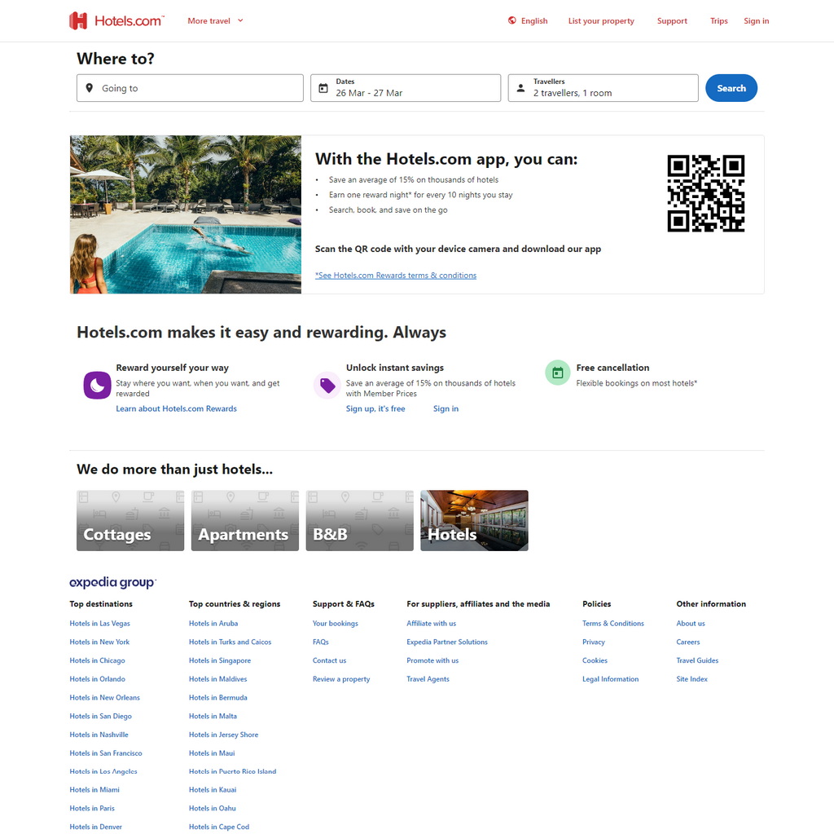
Task: Open Hotels in New Orleans link
Action: point(105,697)
